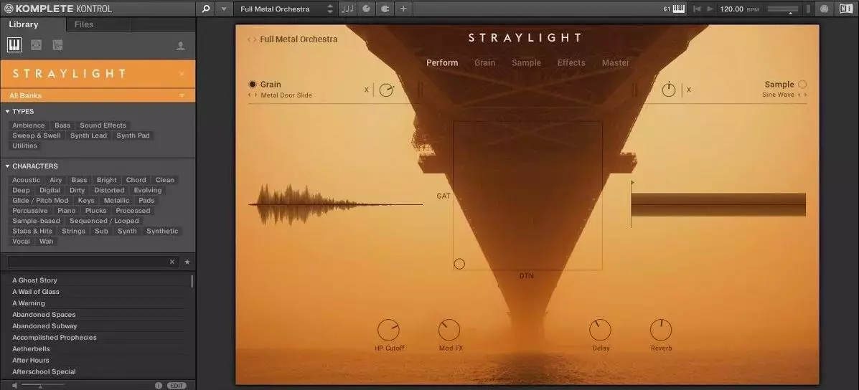Click the search magnifier icon in header
This screenshot has height=390, width=859.
coord(205,9)
